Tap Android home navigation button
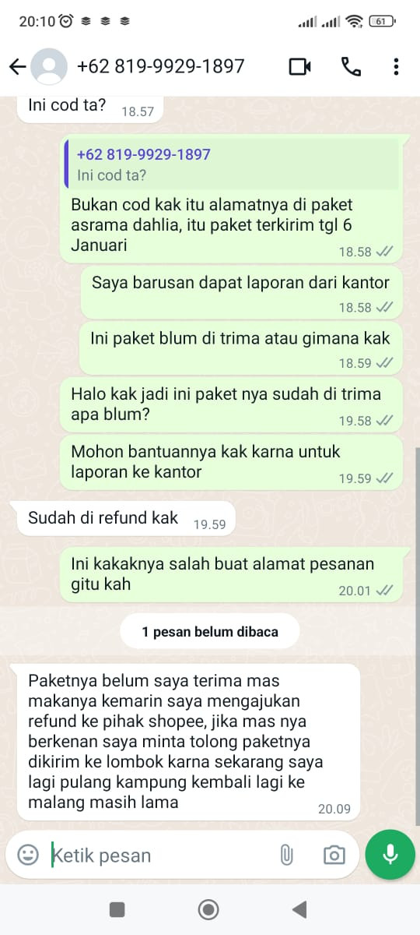 (x=208, y=909)
